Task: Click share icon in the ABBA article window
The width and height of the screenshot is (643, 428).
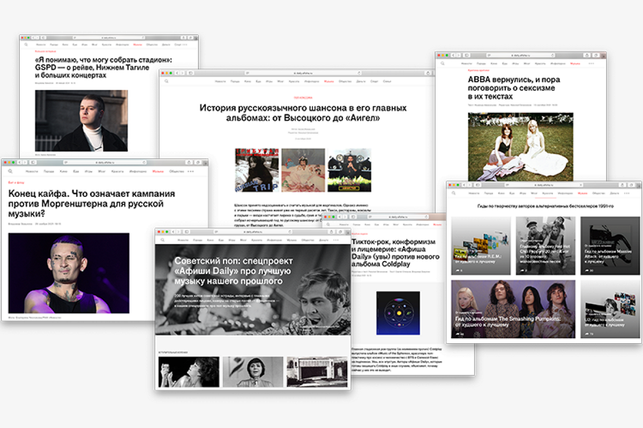Action: click(x=587, y=55)
